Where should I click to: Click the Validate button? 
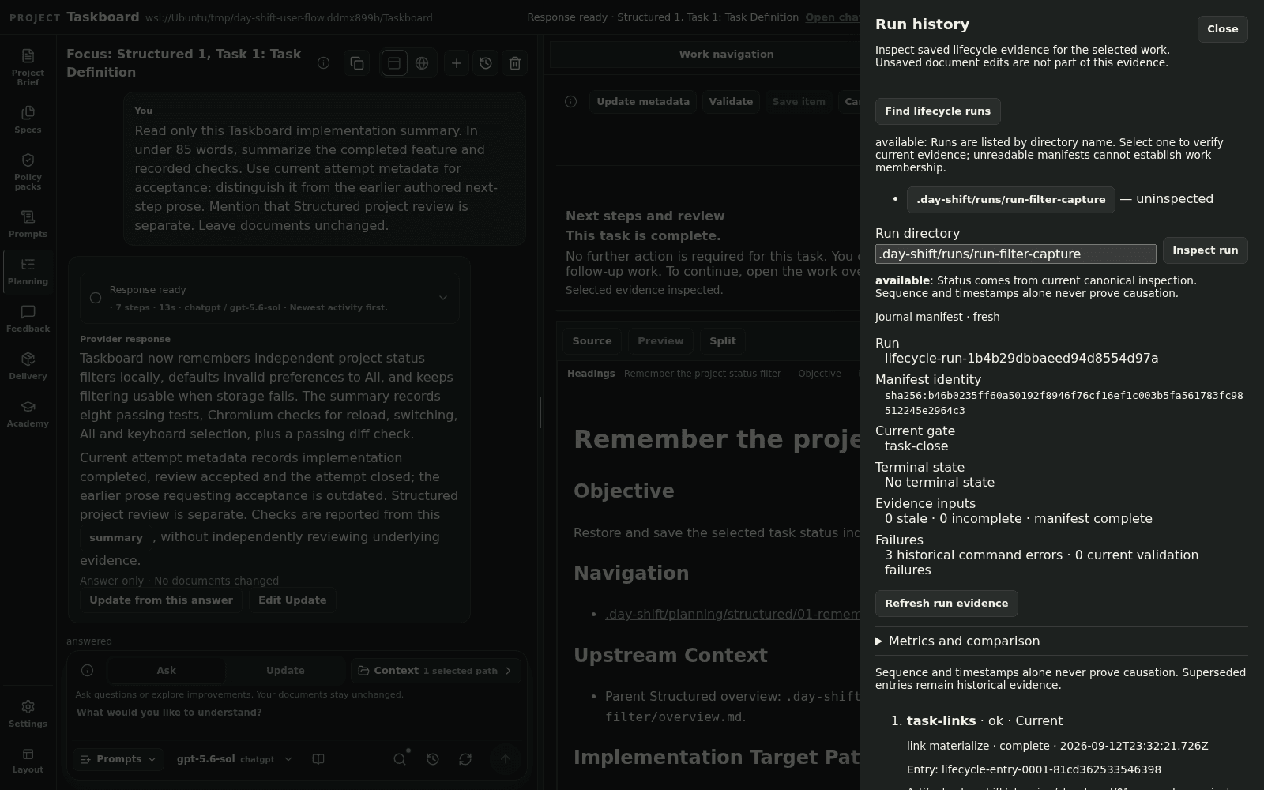pos(731,102)
